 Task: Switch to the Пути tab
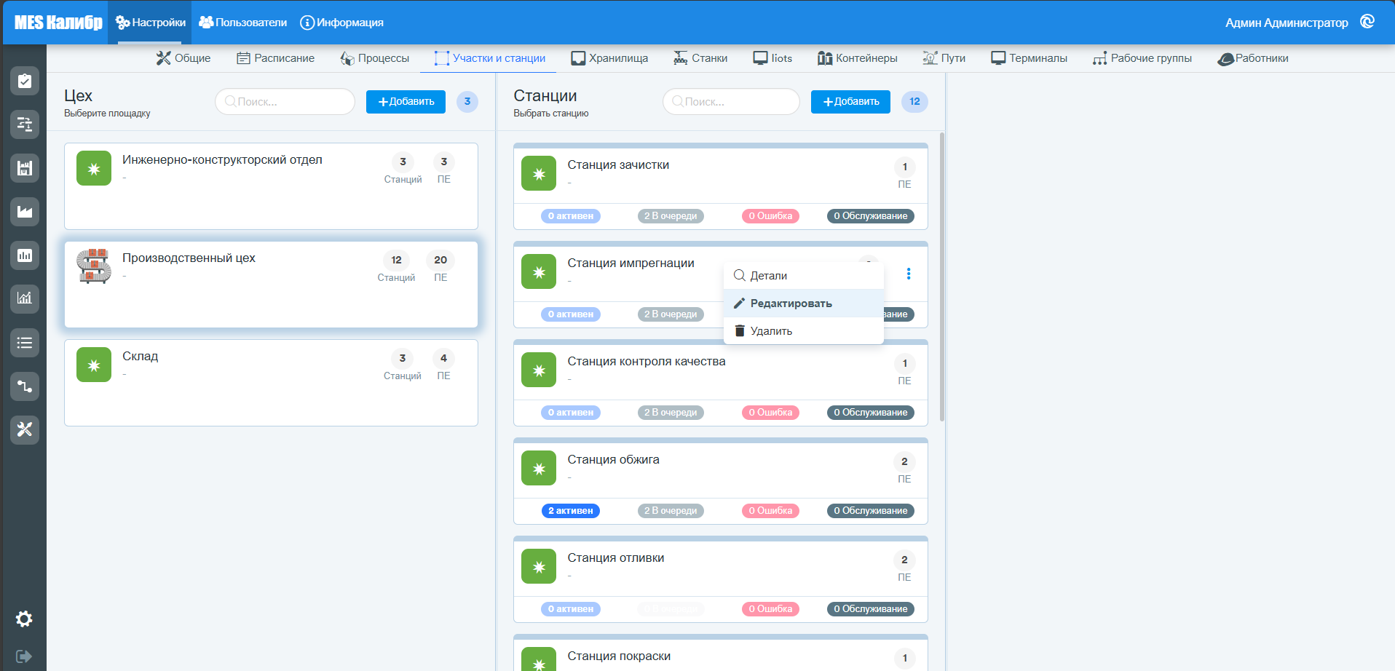pos(944,58)
